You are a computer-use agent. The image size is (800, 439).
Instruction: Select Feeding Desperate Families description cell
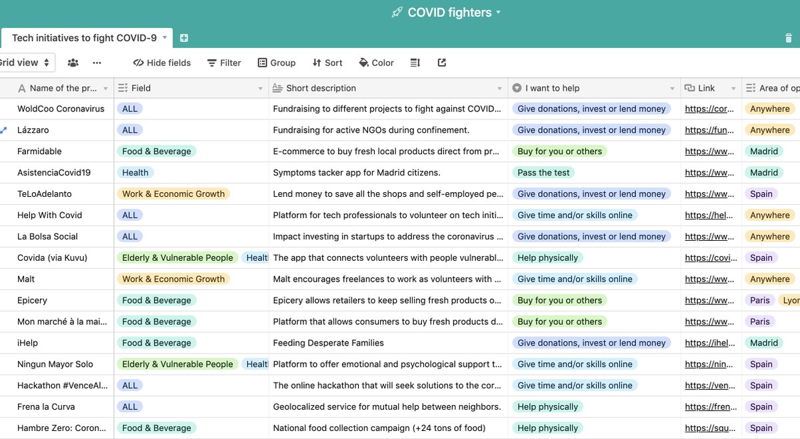coord(389,343)
